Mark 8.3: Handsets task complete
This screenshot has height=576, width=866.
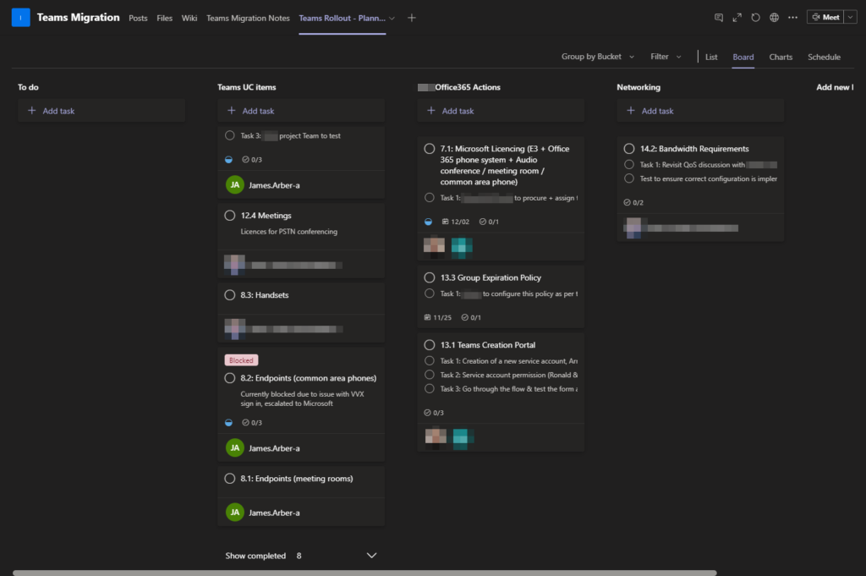pyautogui.click(x=230, y=295)
